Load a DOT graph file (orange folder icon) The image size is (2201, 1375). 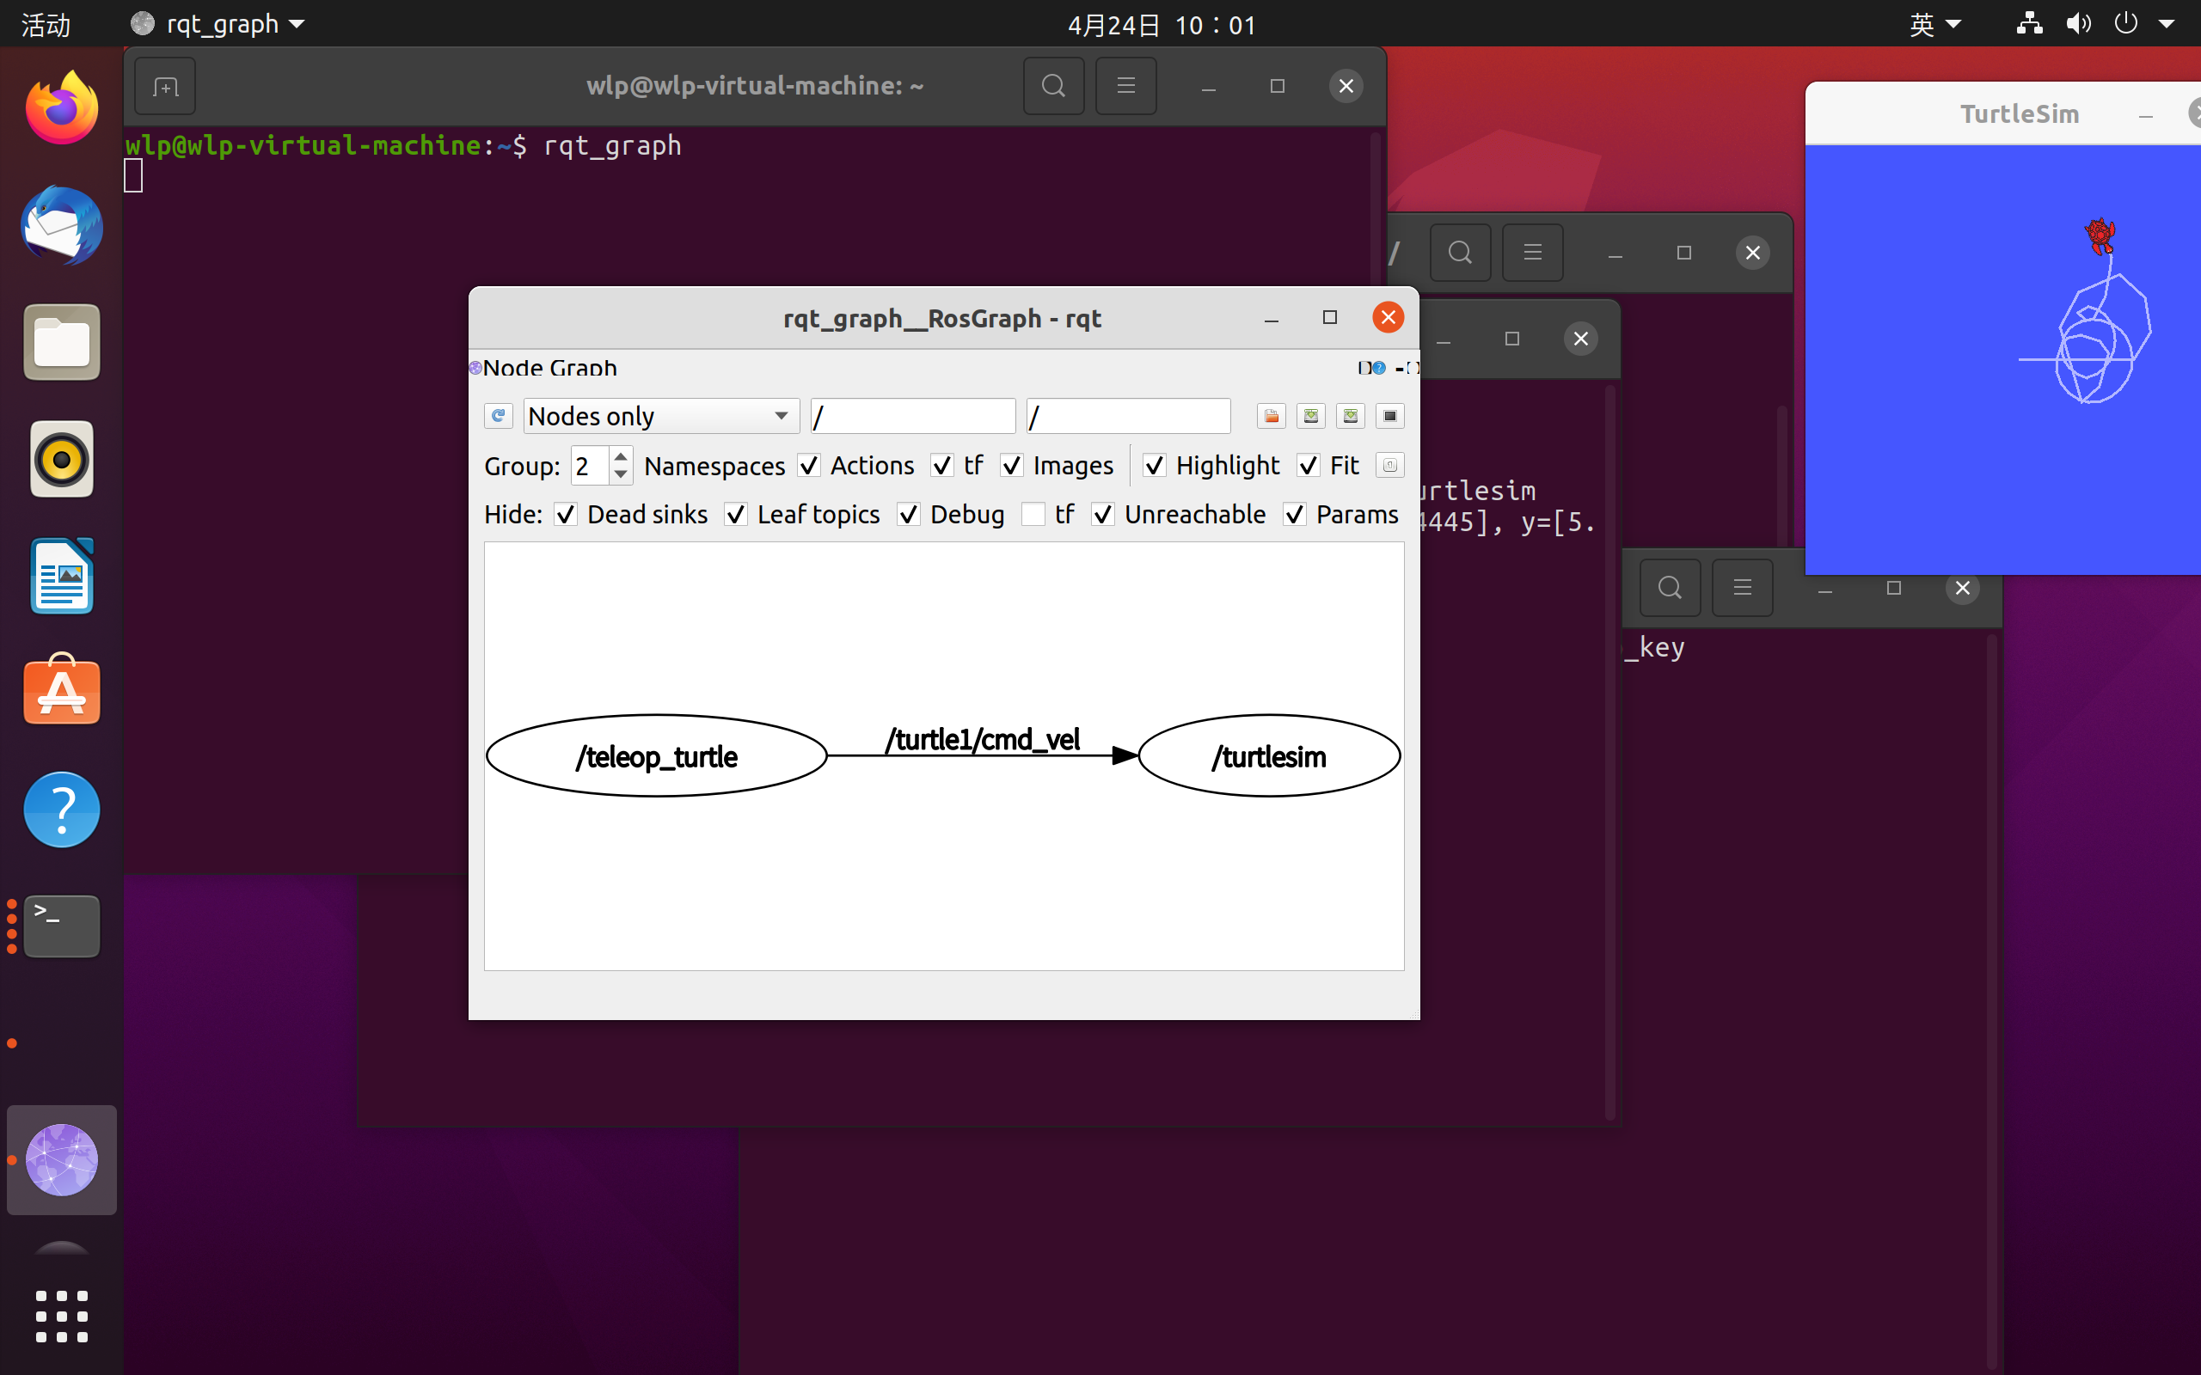pos(1271,416)
